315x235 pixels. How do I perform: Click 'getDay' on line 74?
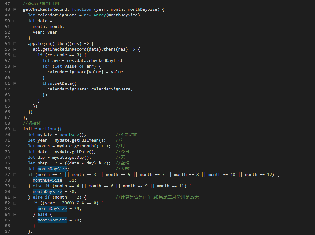(76, 158)
